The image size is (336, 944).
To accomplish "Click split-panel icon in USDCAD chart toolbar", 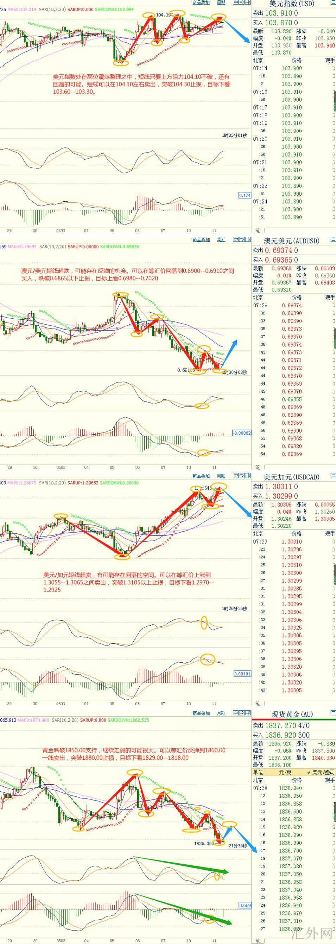I will (x=248, y=476).
